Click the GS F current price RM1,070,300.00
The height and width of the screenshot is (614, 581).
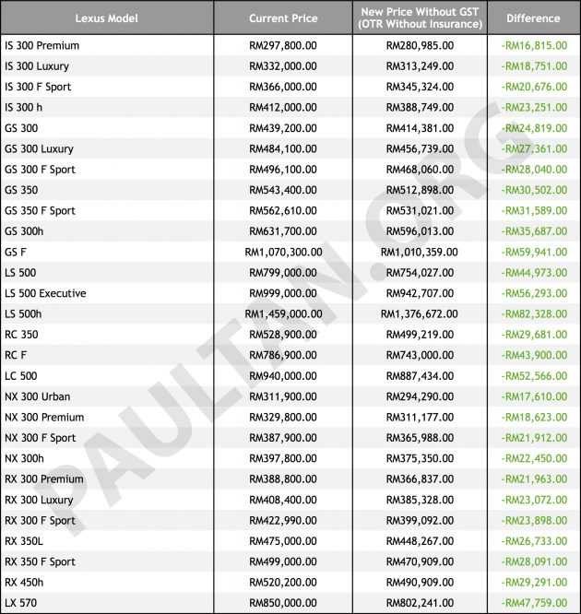click(x=283, y=253)
